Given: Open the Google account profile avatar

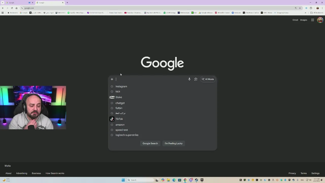Looking at the screenshot, I should coord(320,20).
